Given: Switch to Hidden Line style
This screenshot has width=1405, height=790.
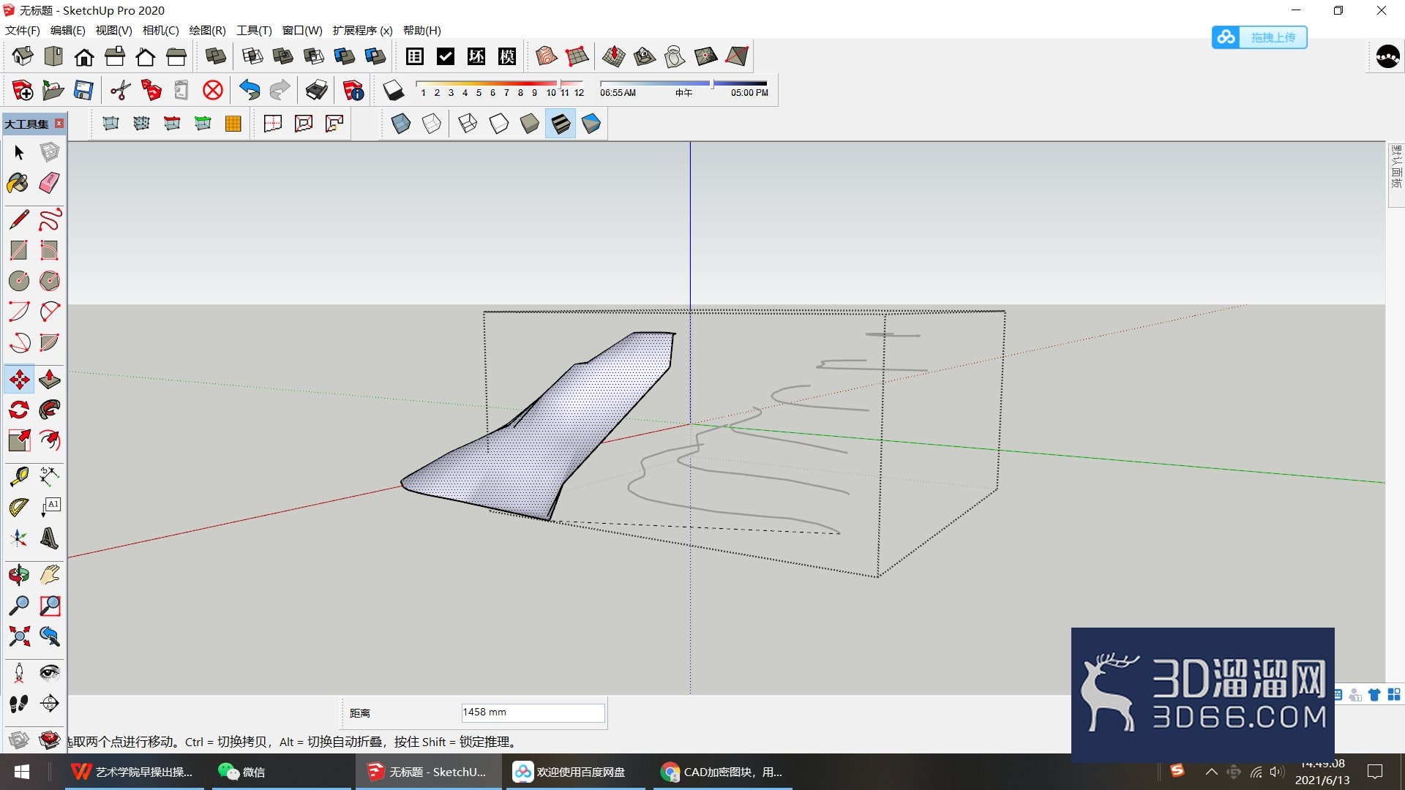Looking at the screenshot, I should (x=499, y=124).
